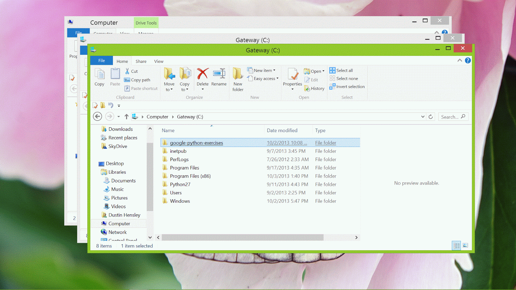
Task: Open the Recent locations dropdown arrow
Action: [119, 117]
